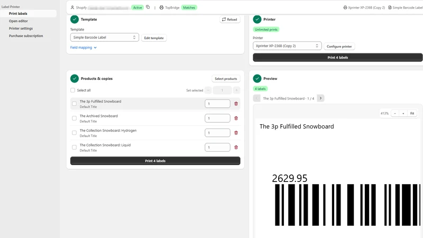This screenshot has height=238, width=423.
Task: Click the green check icon beside Printer
Action: click(x=257, y=20)
